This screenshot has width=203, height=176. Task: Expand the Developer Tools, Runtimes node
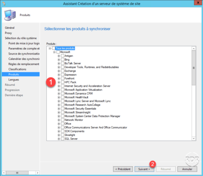tap(59, 67)
